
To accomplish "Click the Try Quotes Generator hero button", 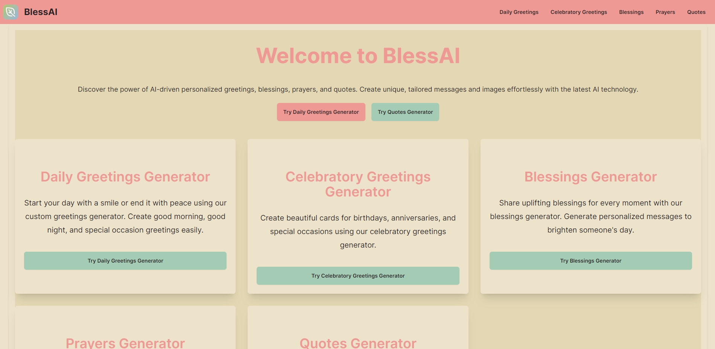I will pos(405,112).
